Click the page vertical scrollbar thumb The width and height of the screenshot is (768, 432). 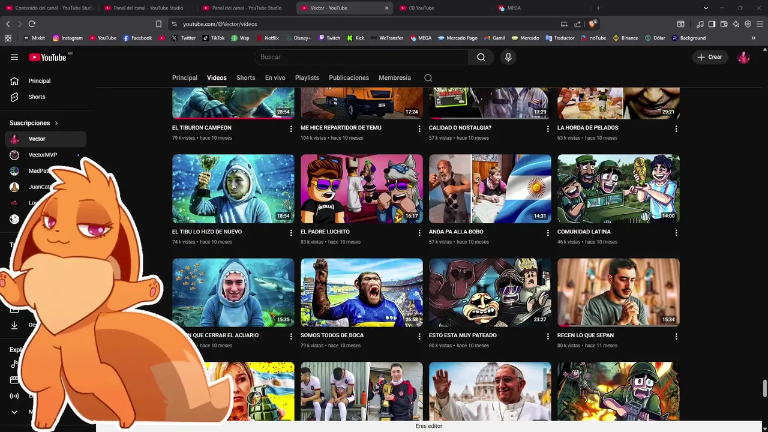tap(764, 388)
